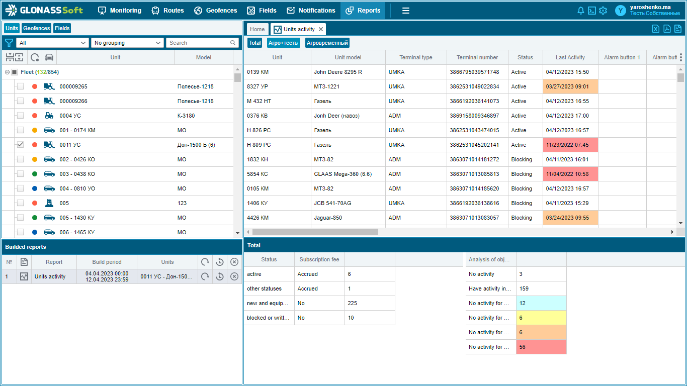
Task: Check the box for 003 - 0438 КО
Action: tap(20, 174)
